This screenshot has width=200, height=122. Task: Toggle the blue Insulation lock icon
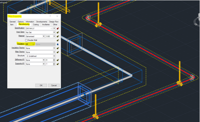coord(58,44)
